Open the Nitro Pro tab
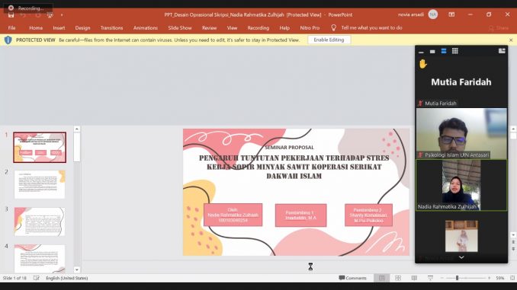This screenshot has width=517, height=290. [x=310, y=28]
